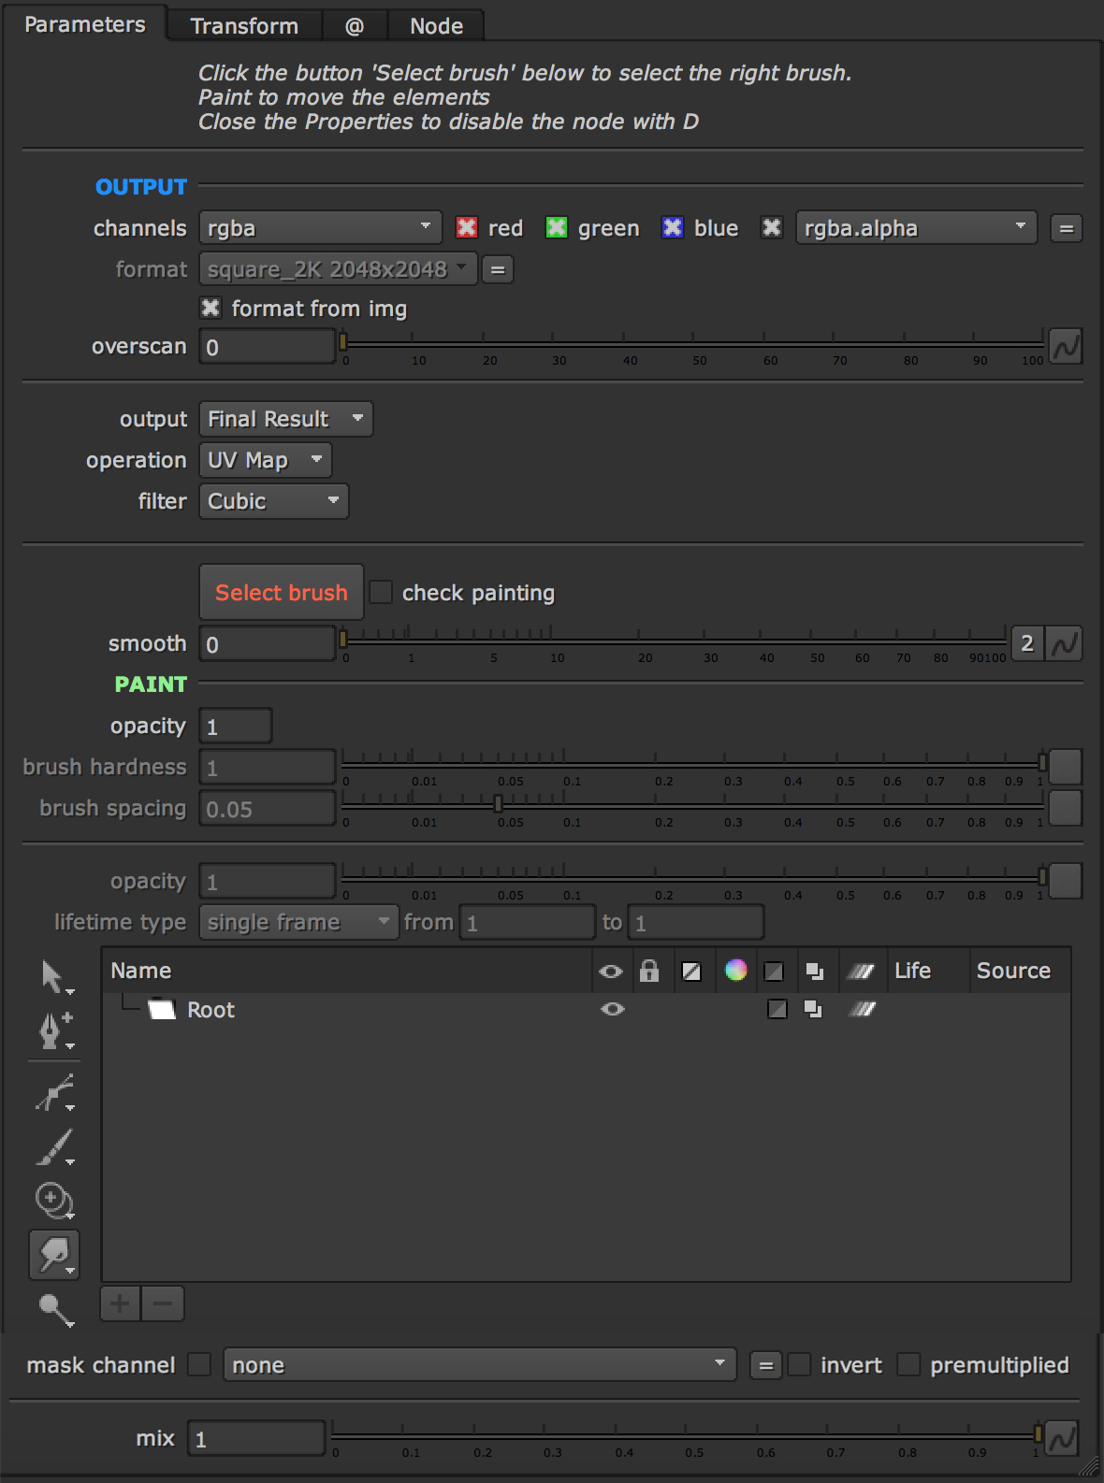Screen dimensions: 1104x1483
Task: Click the Root layer's visibility eye icon
Action: click(x=612, y=1010)
